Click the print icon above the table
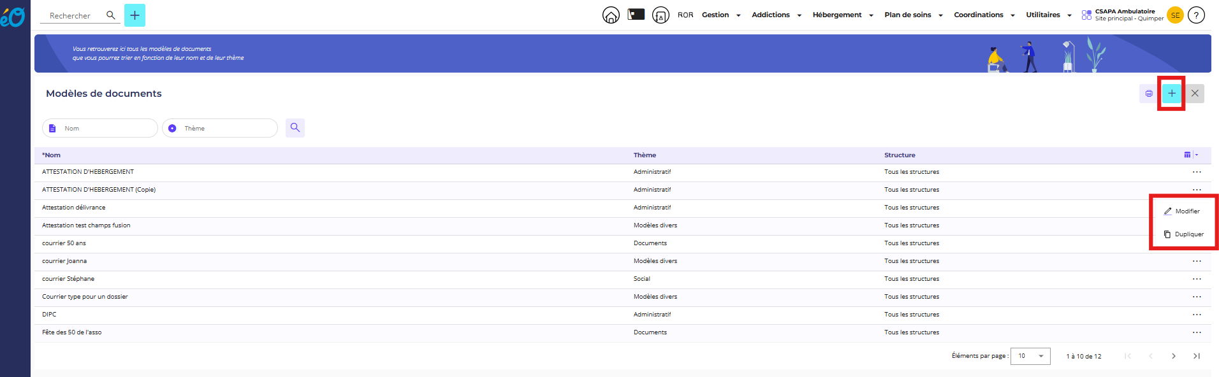 1149,94
